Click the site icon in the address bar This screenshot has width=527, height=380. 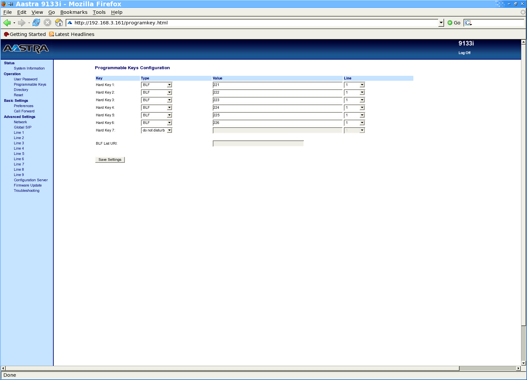click(70, 23)
